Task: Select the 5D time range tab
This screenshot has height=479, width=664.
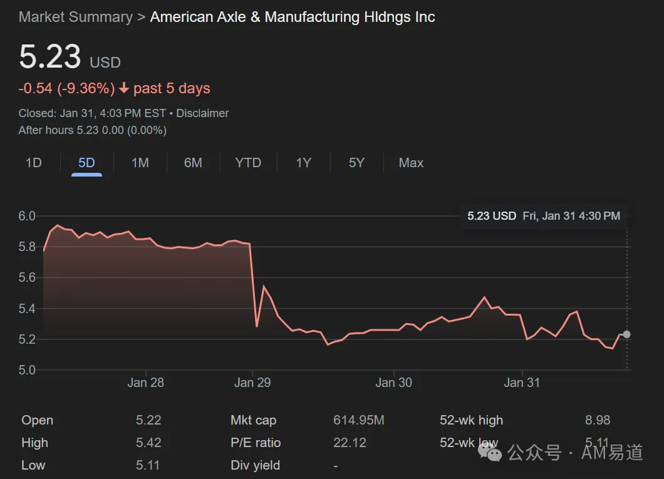Action: pyautogui.click(x=86, y=163)
